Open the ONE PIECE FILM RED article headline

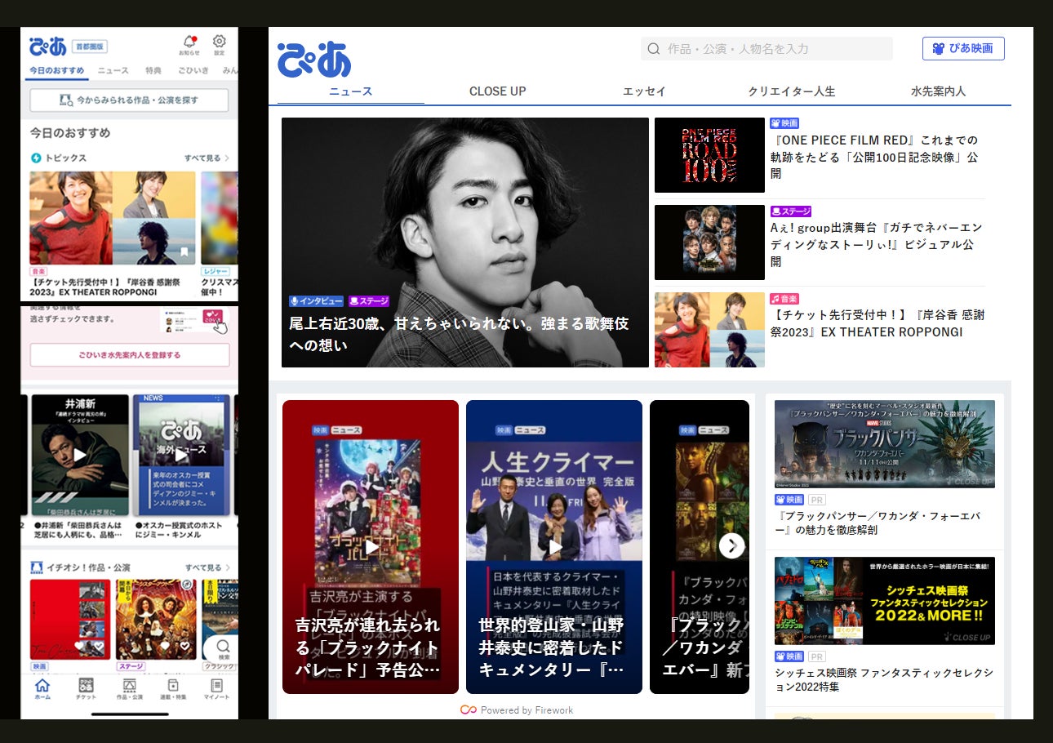[874, 157]
